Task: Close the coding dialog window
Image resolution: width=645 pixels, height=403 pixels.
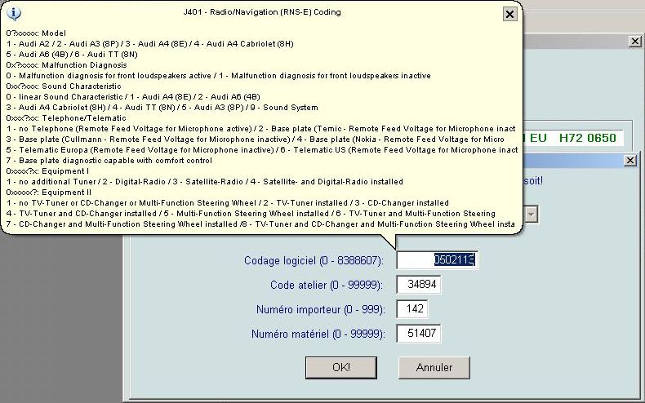Action: (629, 161)
